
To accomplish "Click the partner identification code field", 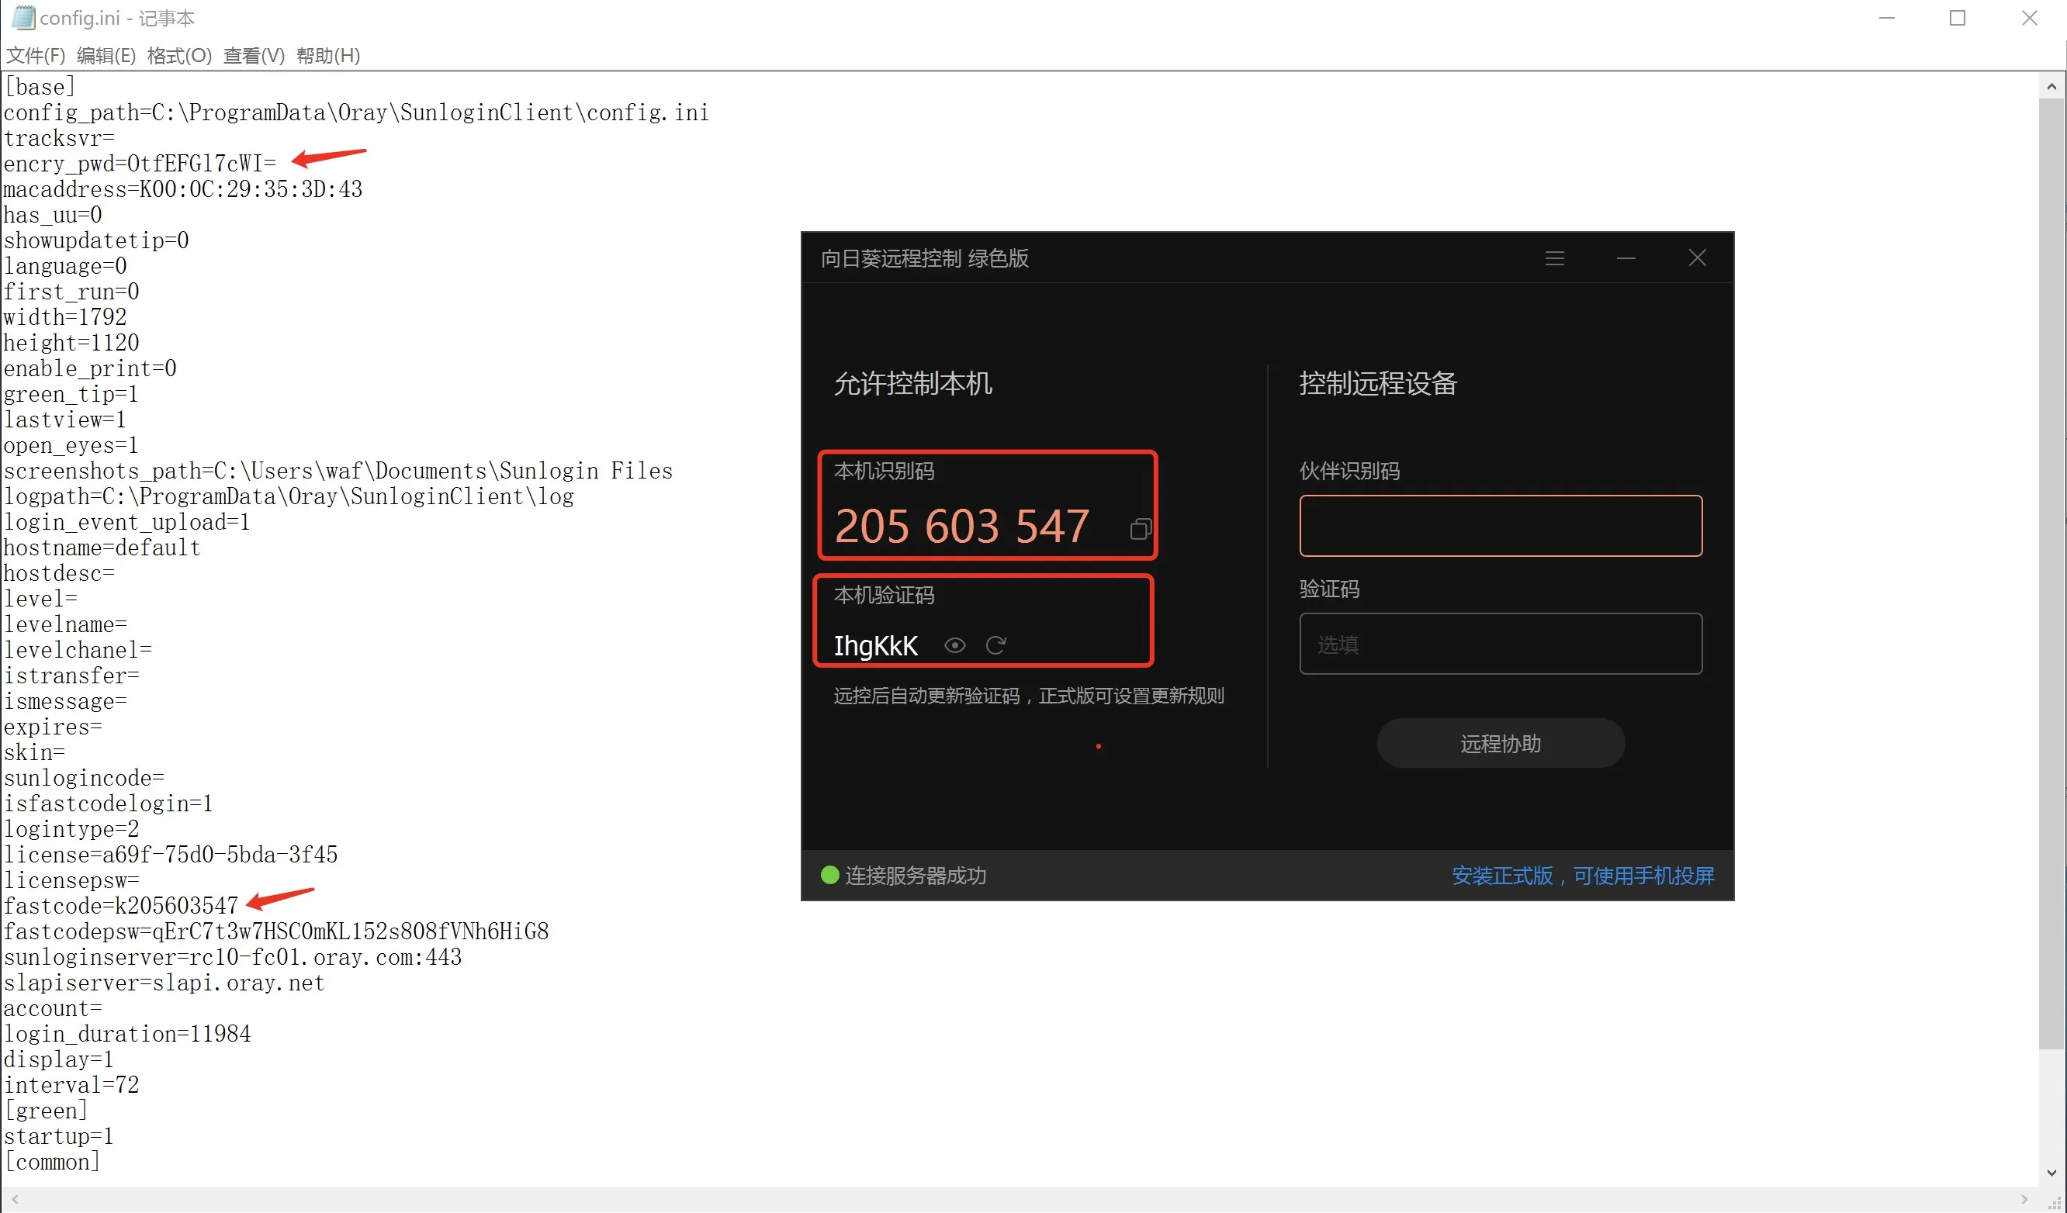I will [x=1501, y=526].
